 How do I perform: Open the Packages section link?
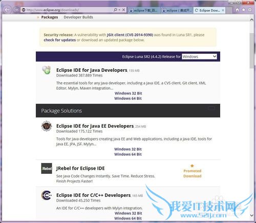click(x=50, y=17)
